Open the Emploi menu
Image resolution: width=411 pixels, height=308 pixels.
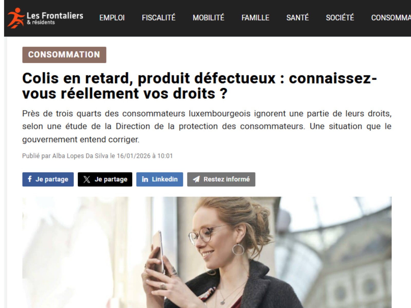pyautogui.click(x=112, y=18)
